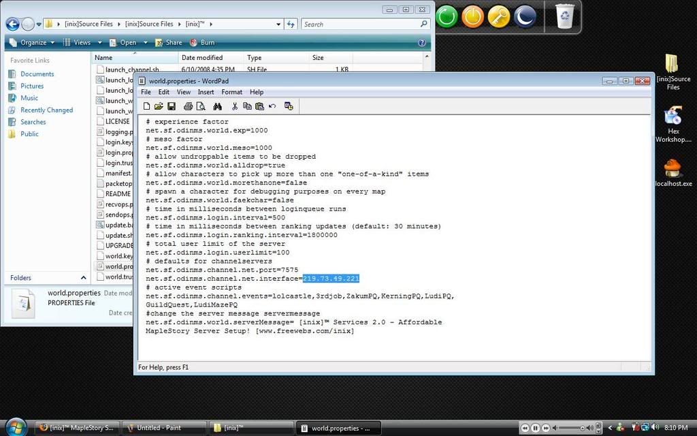Open Print Preview in WordPad toolbar
Image resolution: width=697 pixels, height=436 pixels.
tap(201, 106)
